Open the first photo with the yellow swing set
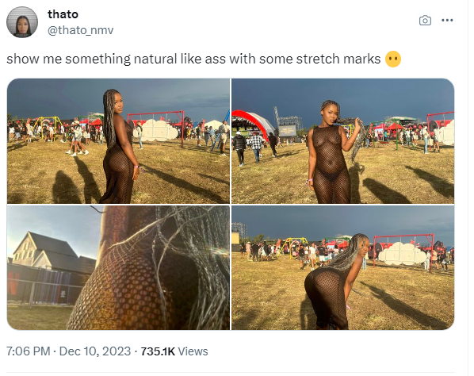The image size is (474, 376). [118, 141]
